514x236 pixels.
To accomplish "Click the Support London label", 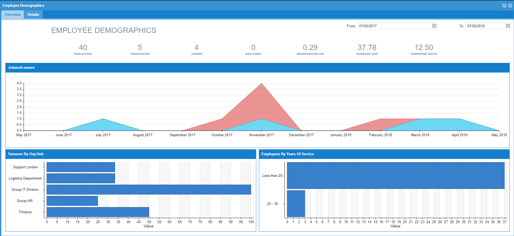I will point(25,167).
